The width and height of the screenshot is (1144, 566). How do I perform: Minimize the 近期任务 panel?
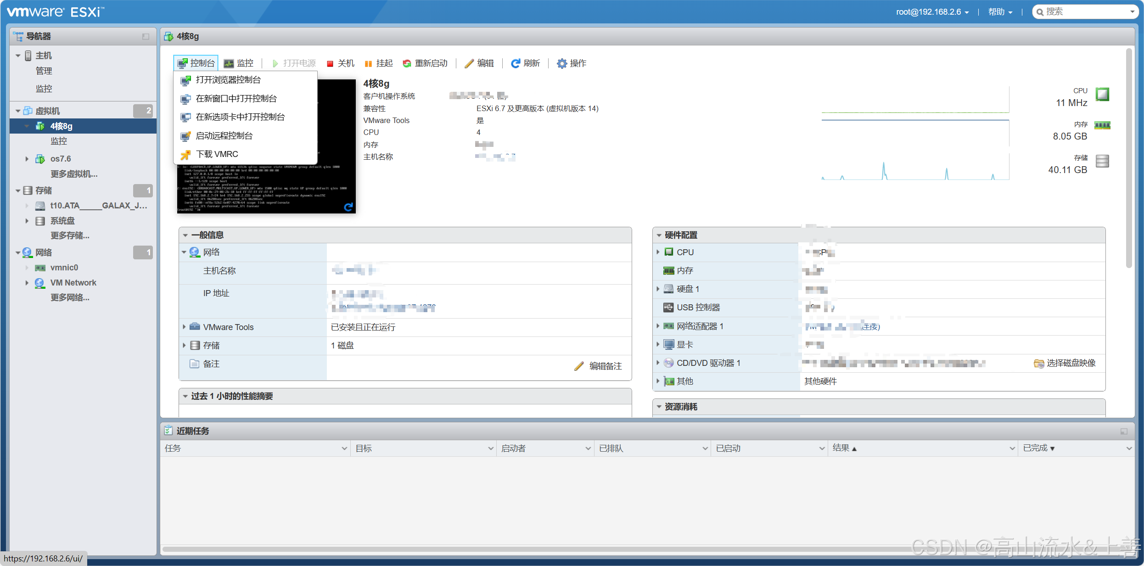[x=1124, y=431]
